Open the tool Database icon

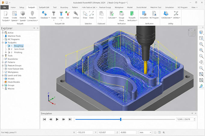pos(44,14)
